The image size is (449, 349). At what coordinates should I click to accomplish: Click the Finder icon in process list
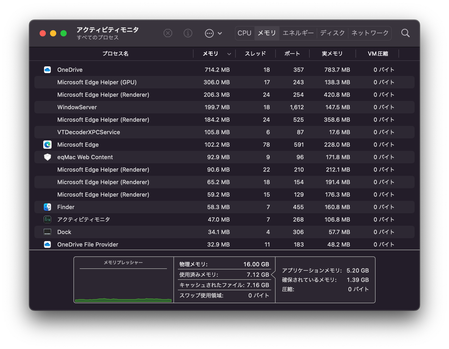tap(47, 207)
